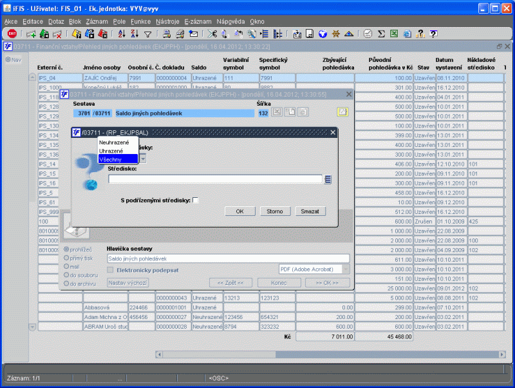
Task: Click the dropdown arrow under the Všechny list
Action: 143,159
